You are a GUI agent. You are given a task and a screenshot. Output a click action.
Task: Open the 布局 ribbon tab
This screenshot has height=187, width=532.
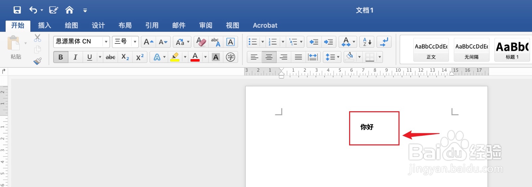pyautogui.click(x=125, y=25)
